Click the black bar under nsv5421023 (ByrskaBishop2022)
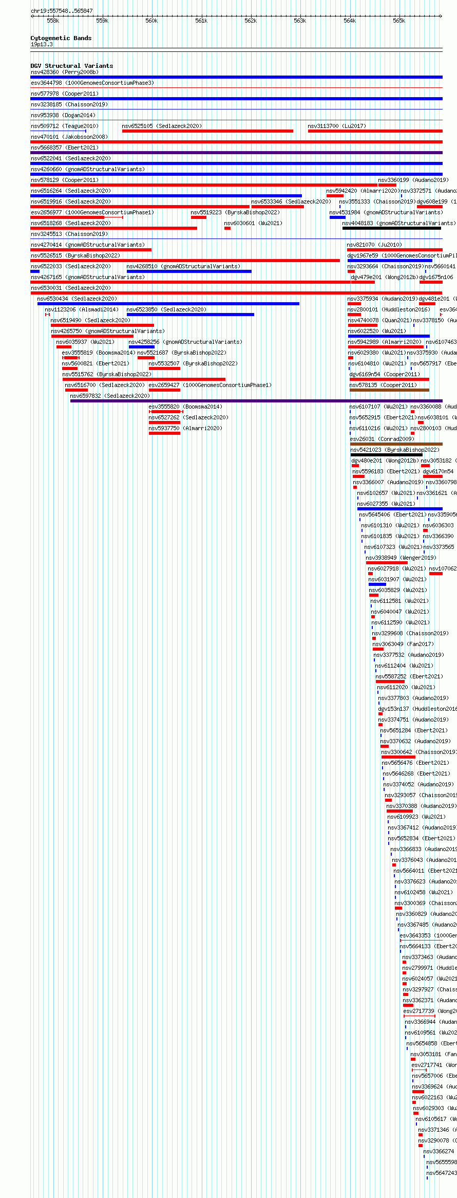 pos(387,455)
